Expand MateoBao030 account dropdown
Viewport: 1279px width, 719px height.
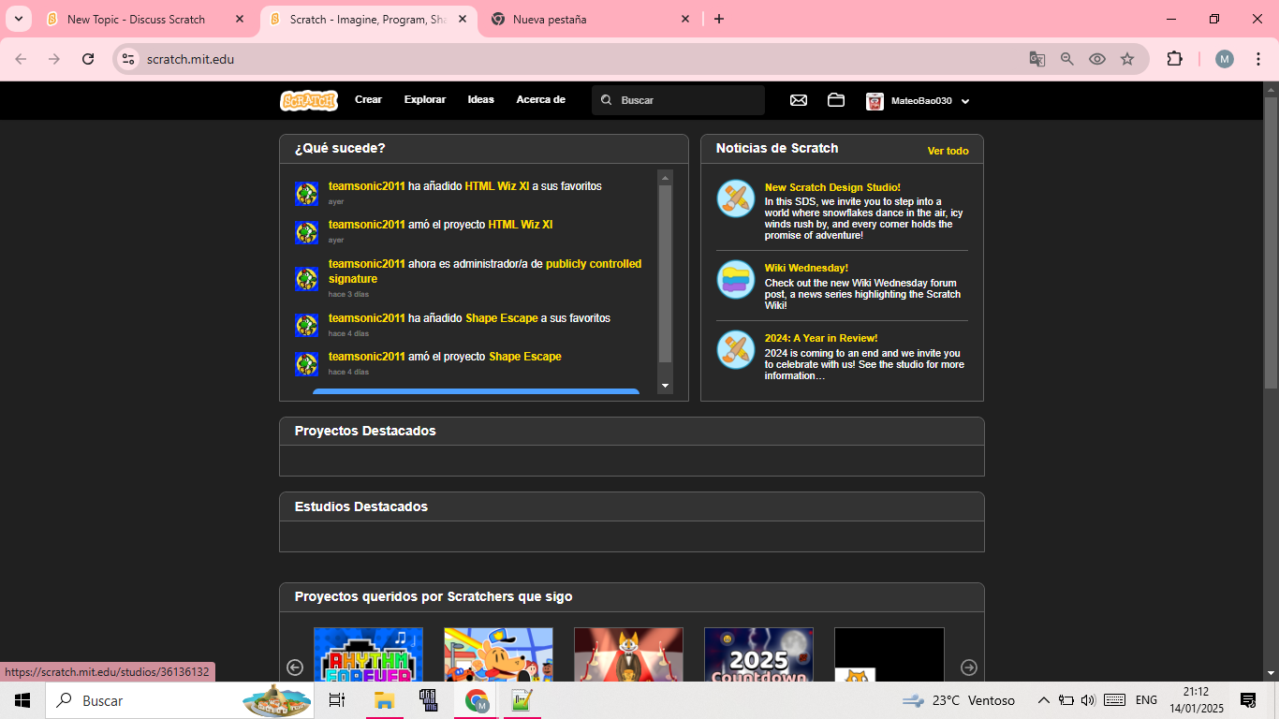(x=965, y=101)
